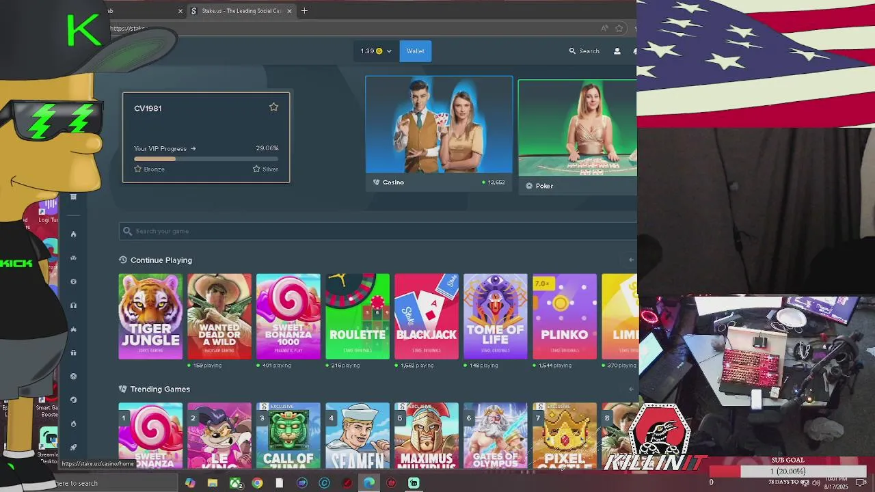The image size is (875, 492).
Task: Click the Trending Games cards icon
Action: tap(123, 389)
